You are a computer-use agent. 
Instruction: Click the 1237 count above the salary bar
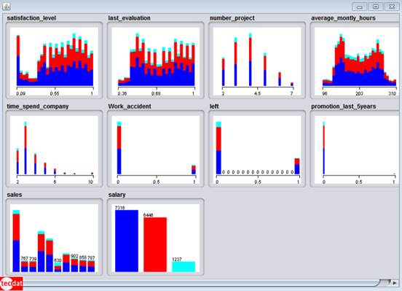177,260
